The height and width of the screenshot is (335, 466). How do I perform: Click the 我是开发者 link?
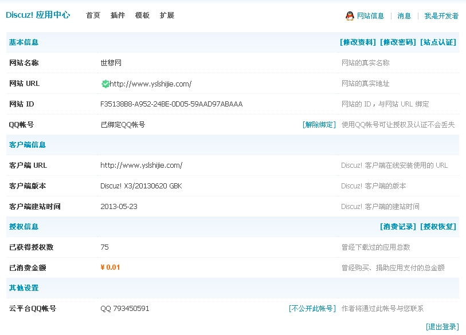[441, 16]
